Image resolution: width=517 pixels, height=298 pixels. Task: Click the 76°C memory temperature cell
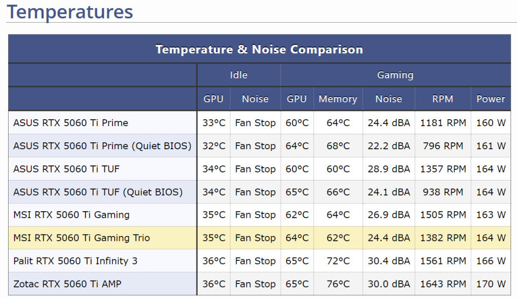tap(338, 284)
